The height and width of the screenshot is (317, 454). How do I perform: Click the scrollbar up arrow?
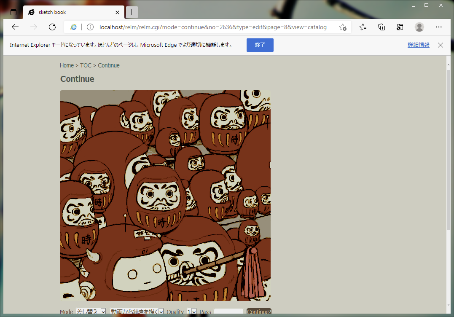tap(448, 65)
